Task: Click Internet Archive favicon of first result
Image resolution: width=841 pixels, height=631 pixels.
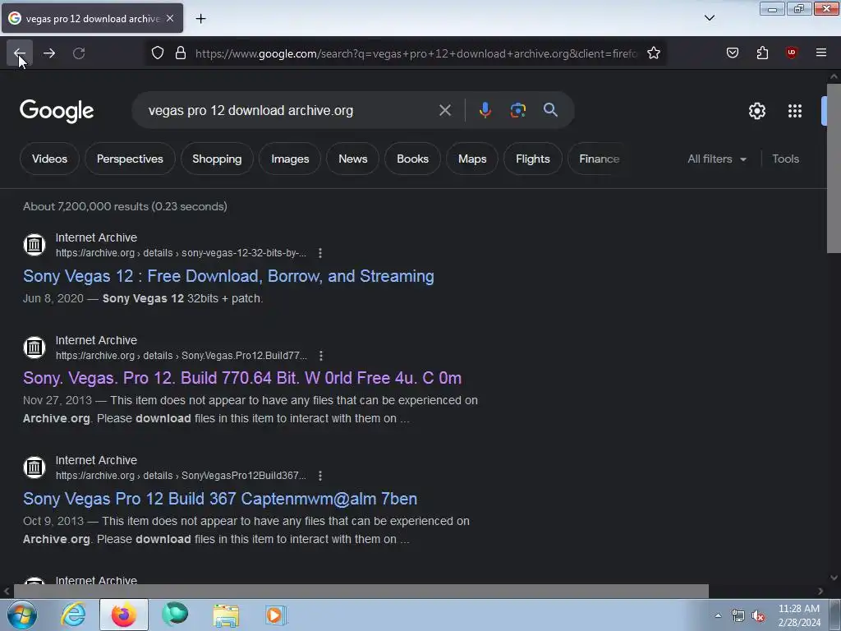Action: coord(34,245)
